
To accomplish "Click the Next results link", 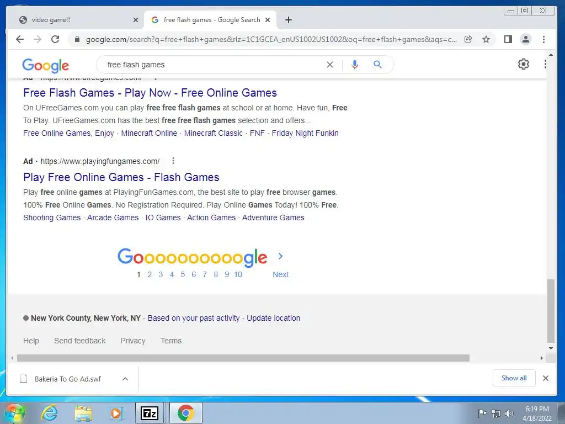I will click(280, 274).
